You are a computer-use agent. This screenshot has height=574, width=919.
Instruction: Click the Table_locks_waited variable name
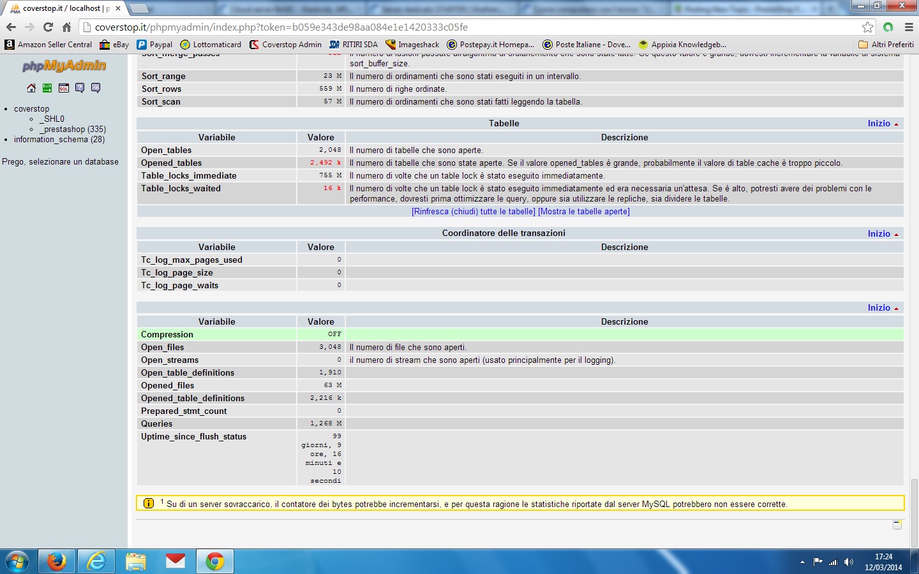pos(181,189)
